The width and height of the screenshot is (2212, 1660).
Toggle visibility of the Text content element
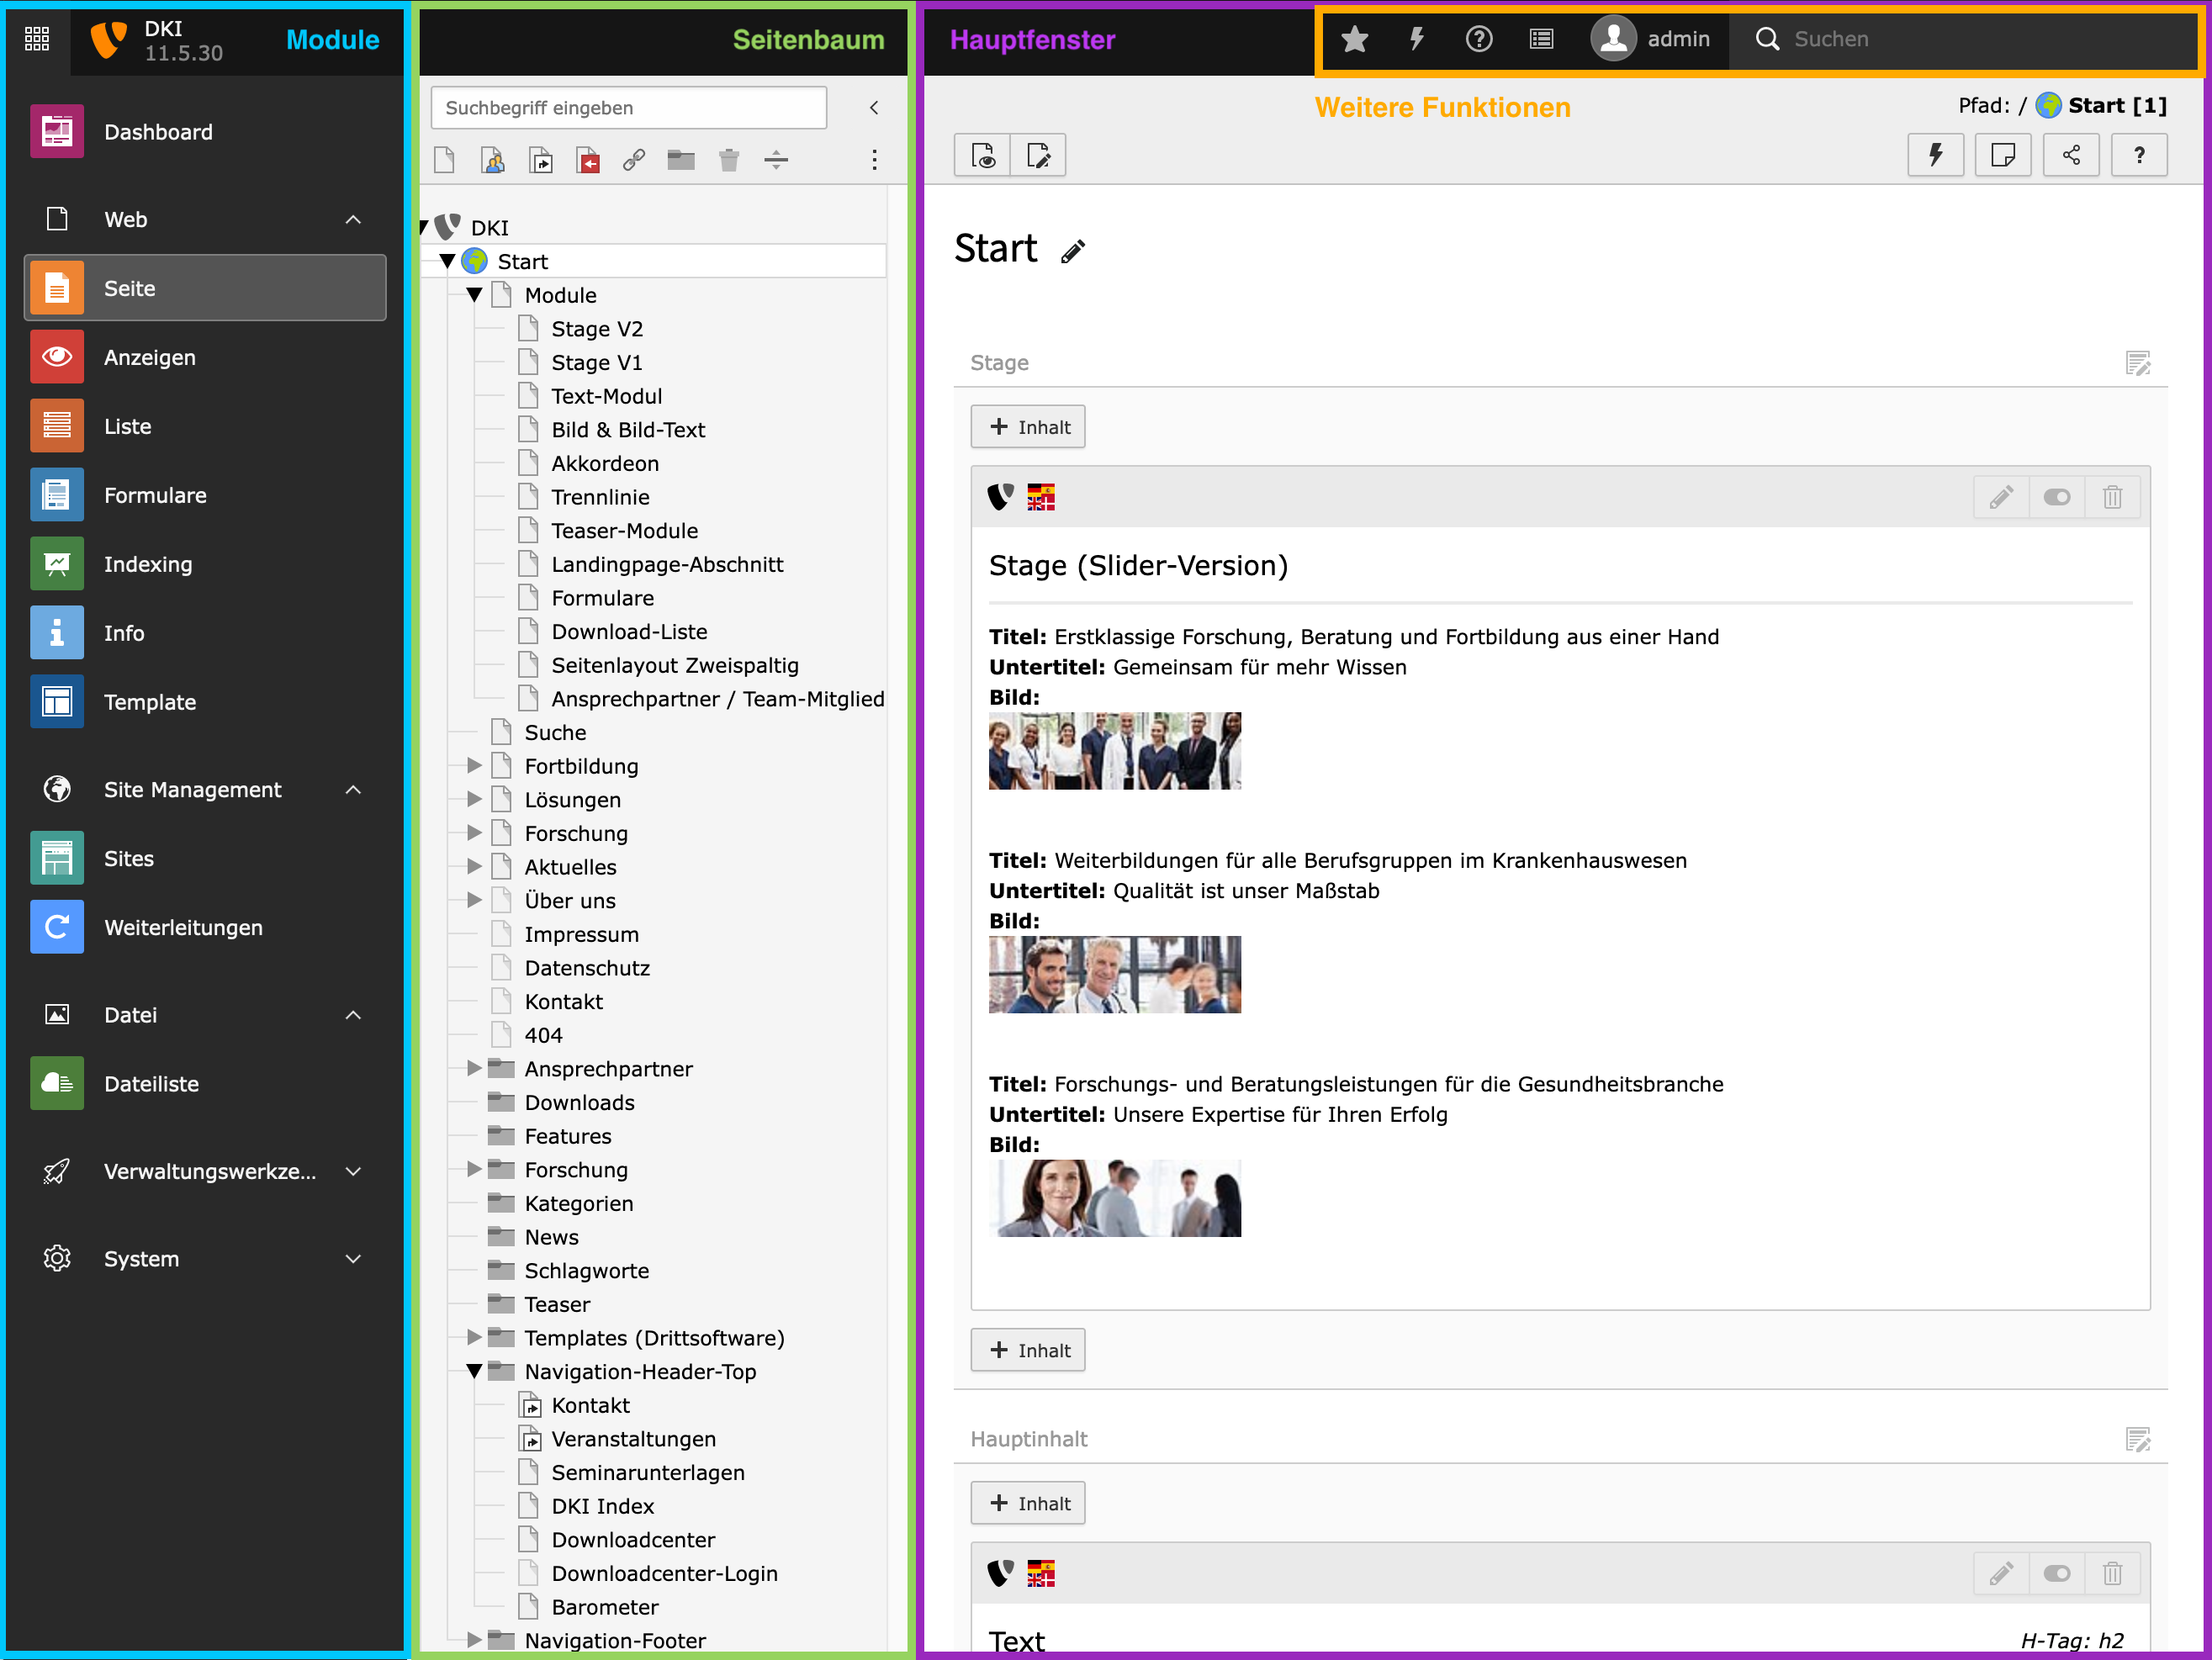(2056, 1573)
